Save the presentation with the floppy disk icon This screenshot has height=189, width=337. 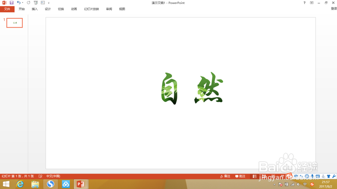(x=11, y=3)
